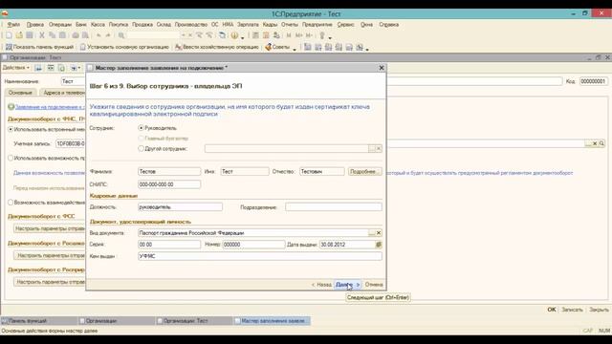612x344 pixels.
Task: Clear the Другой сотрудник field with its X
Action: coord(379,149)
